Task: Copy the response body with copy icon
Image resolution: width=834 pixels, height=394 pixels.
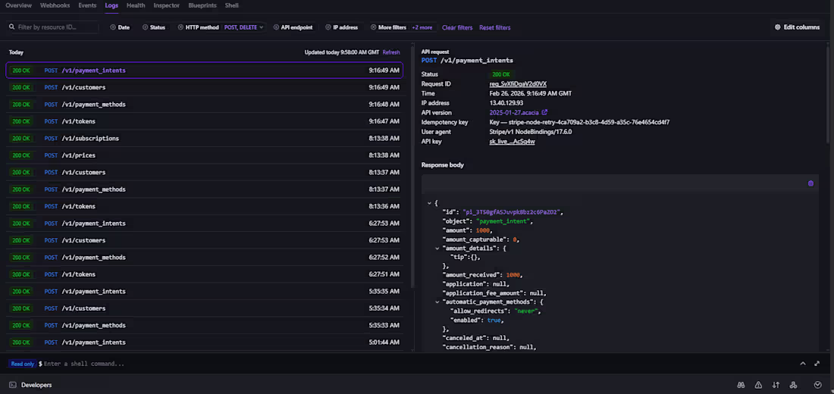Action: [810, 183]
